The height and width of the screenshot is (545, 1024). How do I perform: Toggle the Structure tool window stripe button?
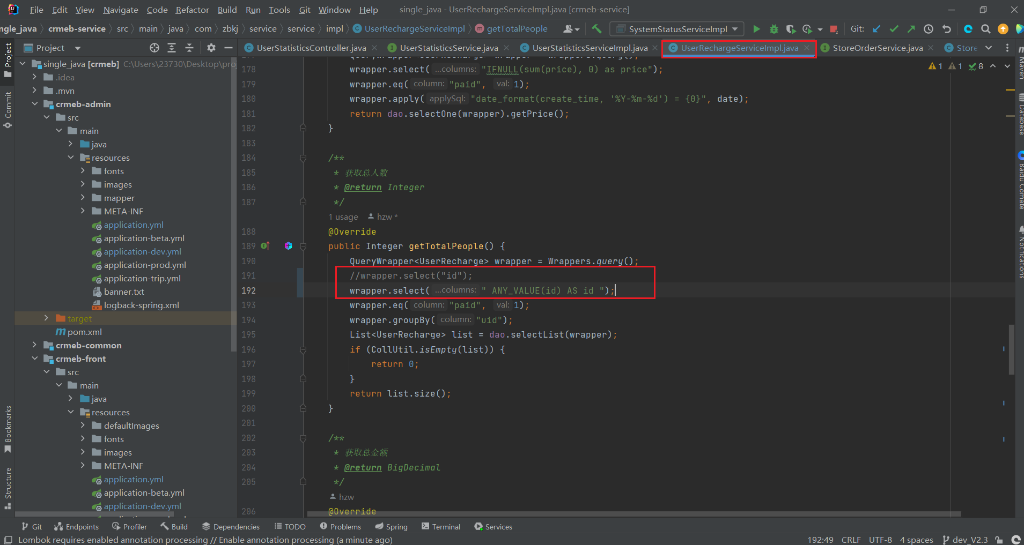[x=8, y=488]
